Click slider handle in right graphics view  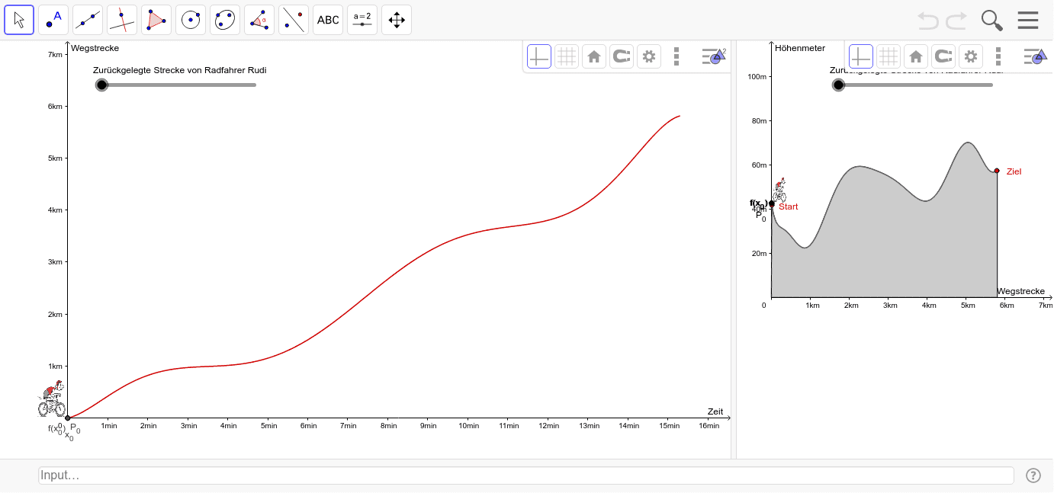click(839, 85)
